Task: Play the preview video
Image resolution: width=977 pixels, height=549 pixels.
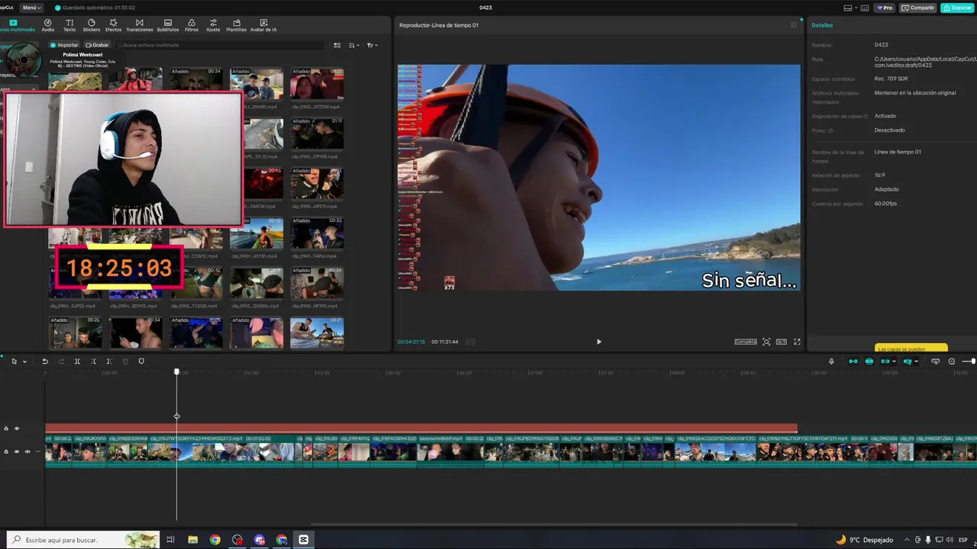Action: coord(598,342)
